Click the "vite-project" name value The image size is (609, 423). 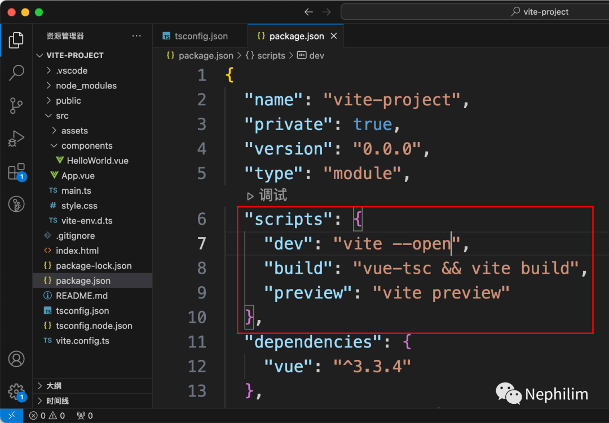coord(392,100)
